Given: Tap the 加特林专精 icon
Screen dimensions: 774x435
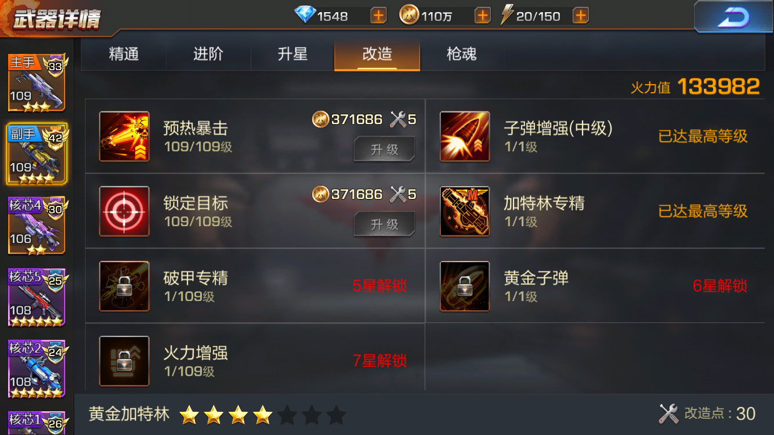Looking at the screenshot, I should [465, 211].
